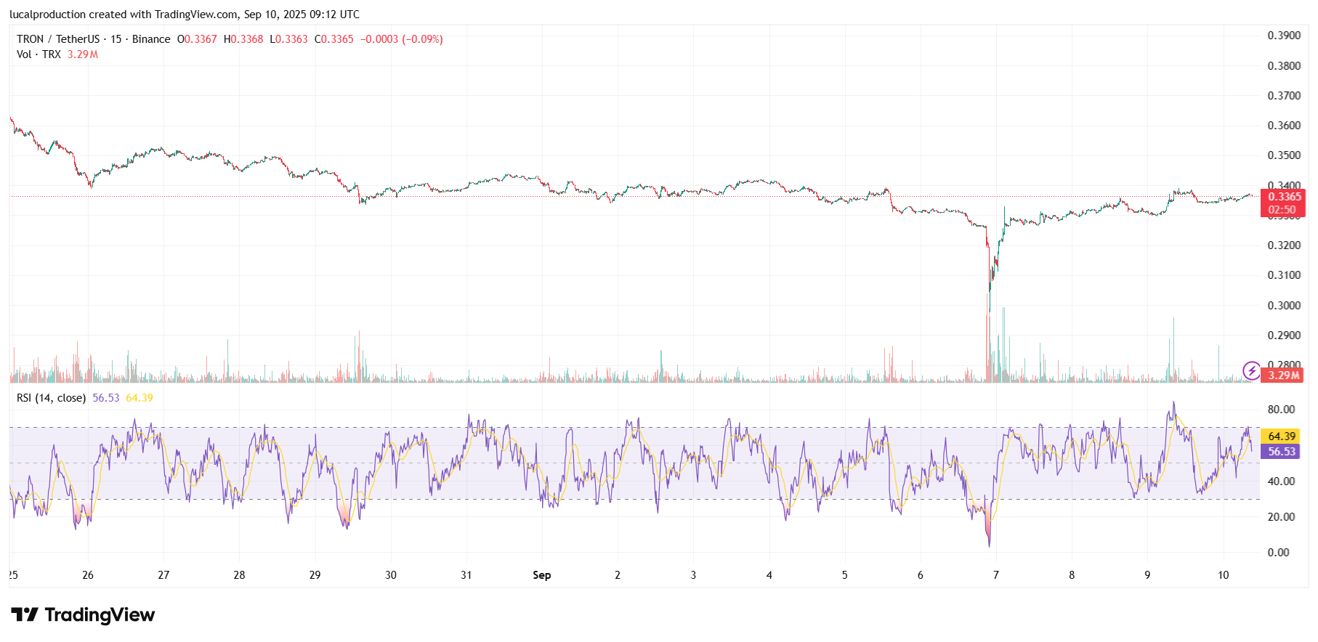Image resolution: width=1318 pixels, height=642 pixels.
Task: Click the date label 4 on time axis
Action: [769, 575]
